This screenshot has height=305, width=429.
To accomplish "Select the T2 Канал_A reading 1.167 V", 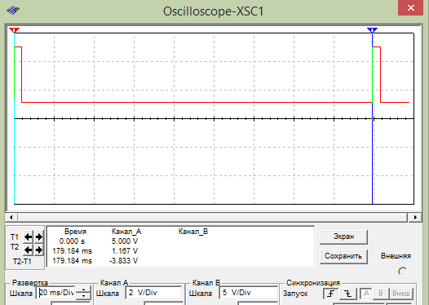I will pos(125,251).
